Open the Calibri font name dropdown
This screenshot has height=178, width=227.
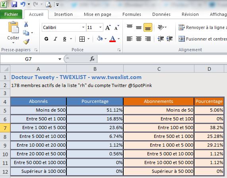83,27
